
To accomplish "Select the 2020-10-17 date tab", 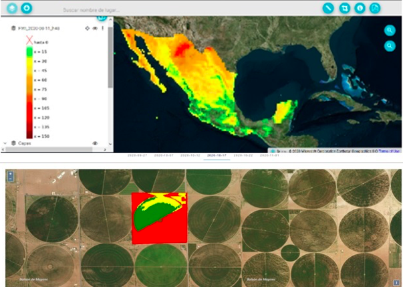I will [x=216, y=155].
